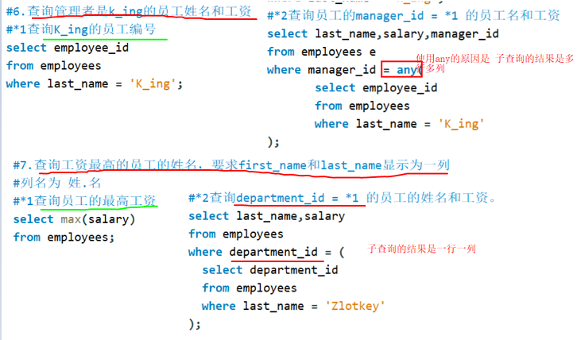Click 'select last_name,salary' line
577x340 pixels.
[267, 216]
